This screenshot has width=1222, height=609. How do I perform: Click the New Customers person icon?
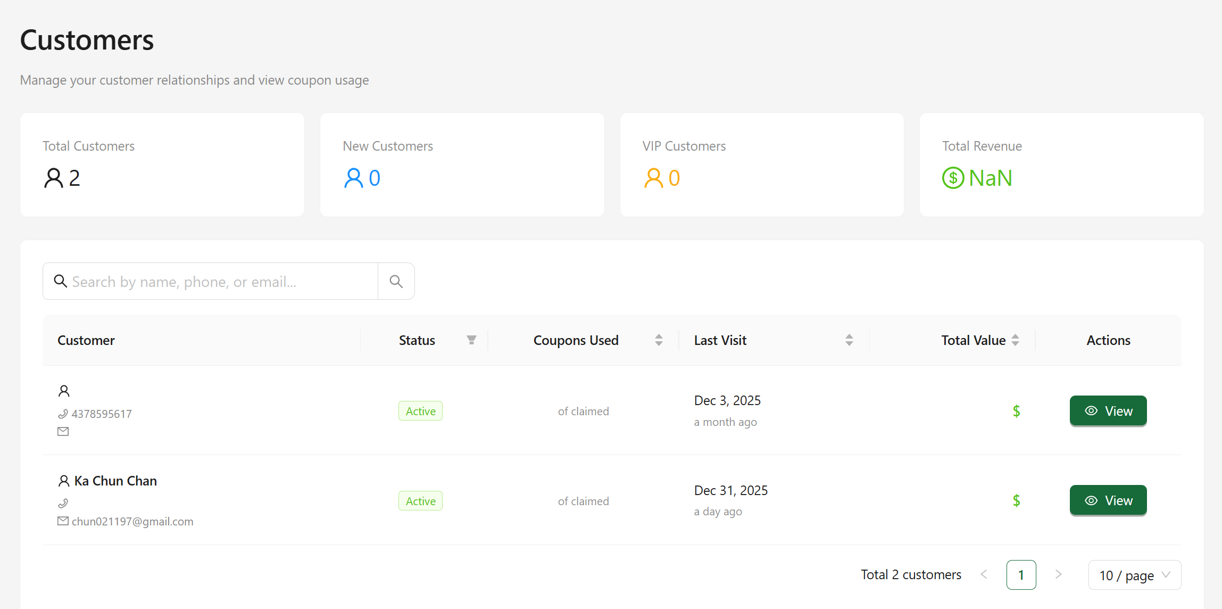pyautogui.click(x=353, y=178)
